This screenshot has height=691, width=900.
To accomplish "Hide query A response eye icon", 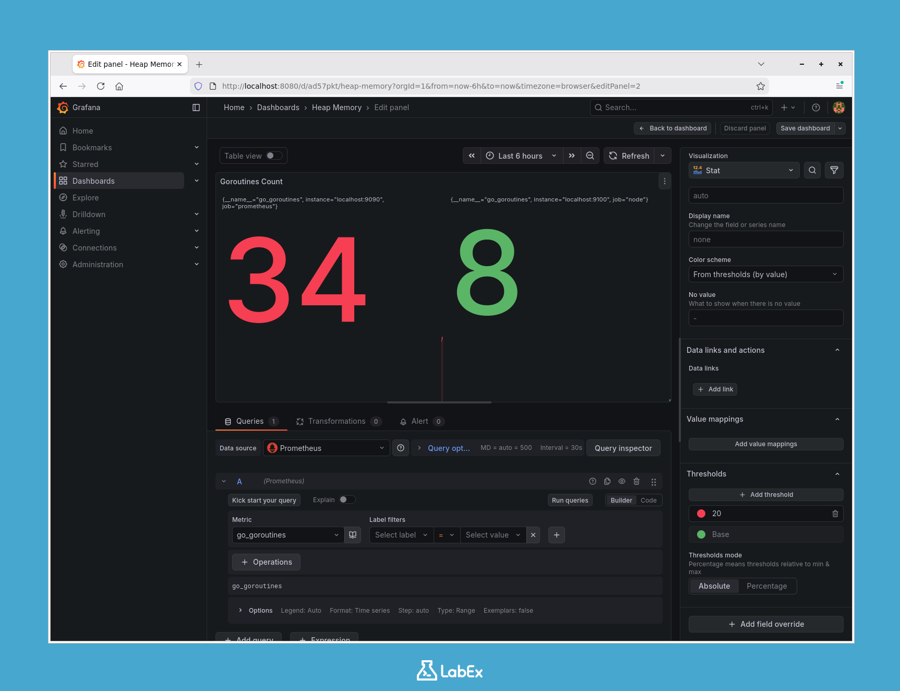I will pos(622,481).
